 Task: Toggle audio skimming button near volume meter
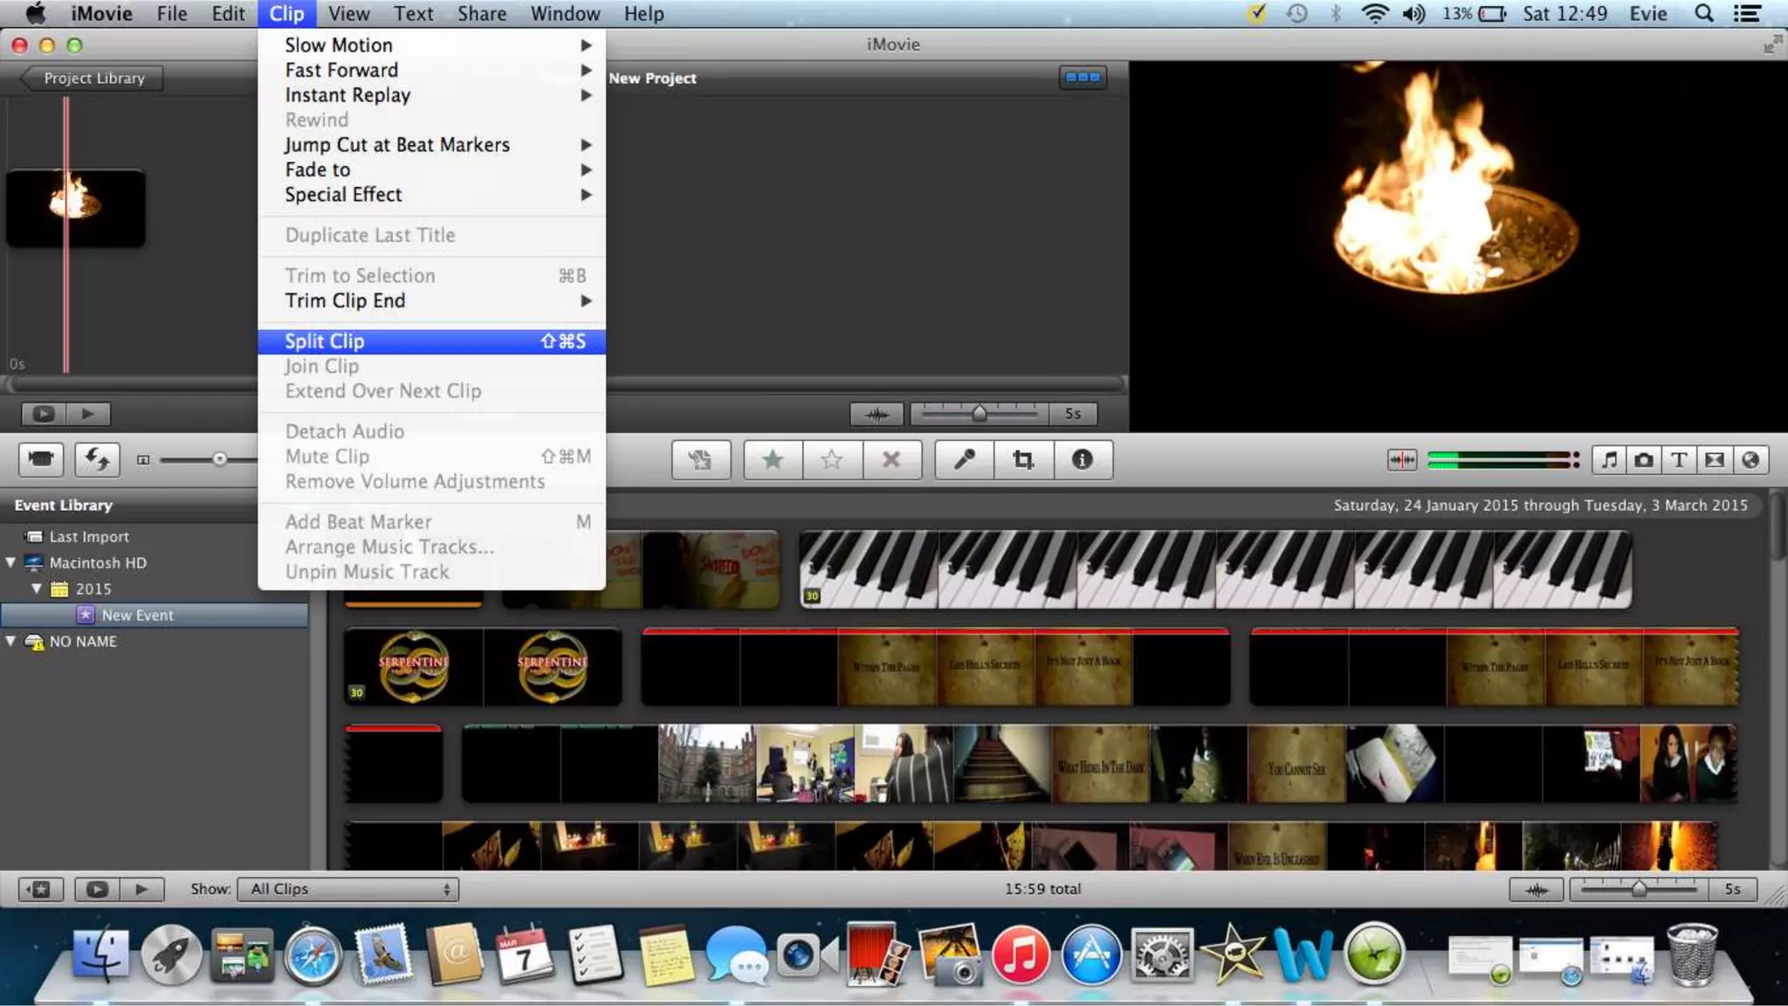coord(1402,460)
